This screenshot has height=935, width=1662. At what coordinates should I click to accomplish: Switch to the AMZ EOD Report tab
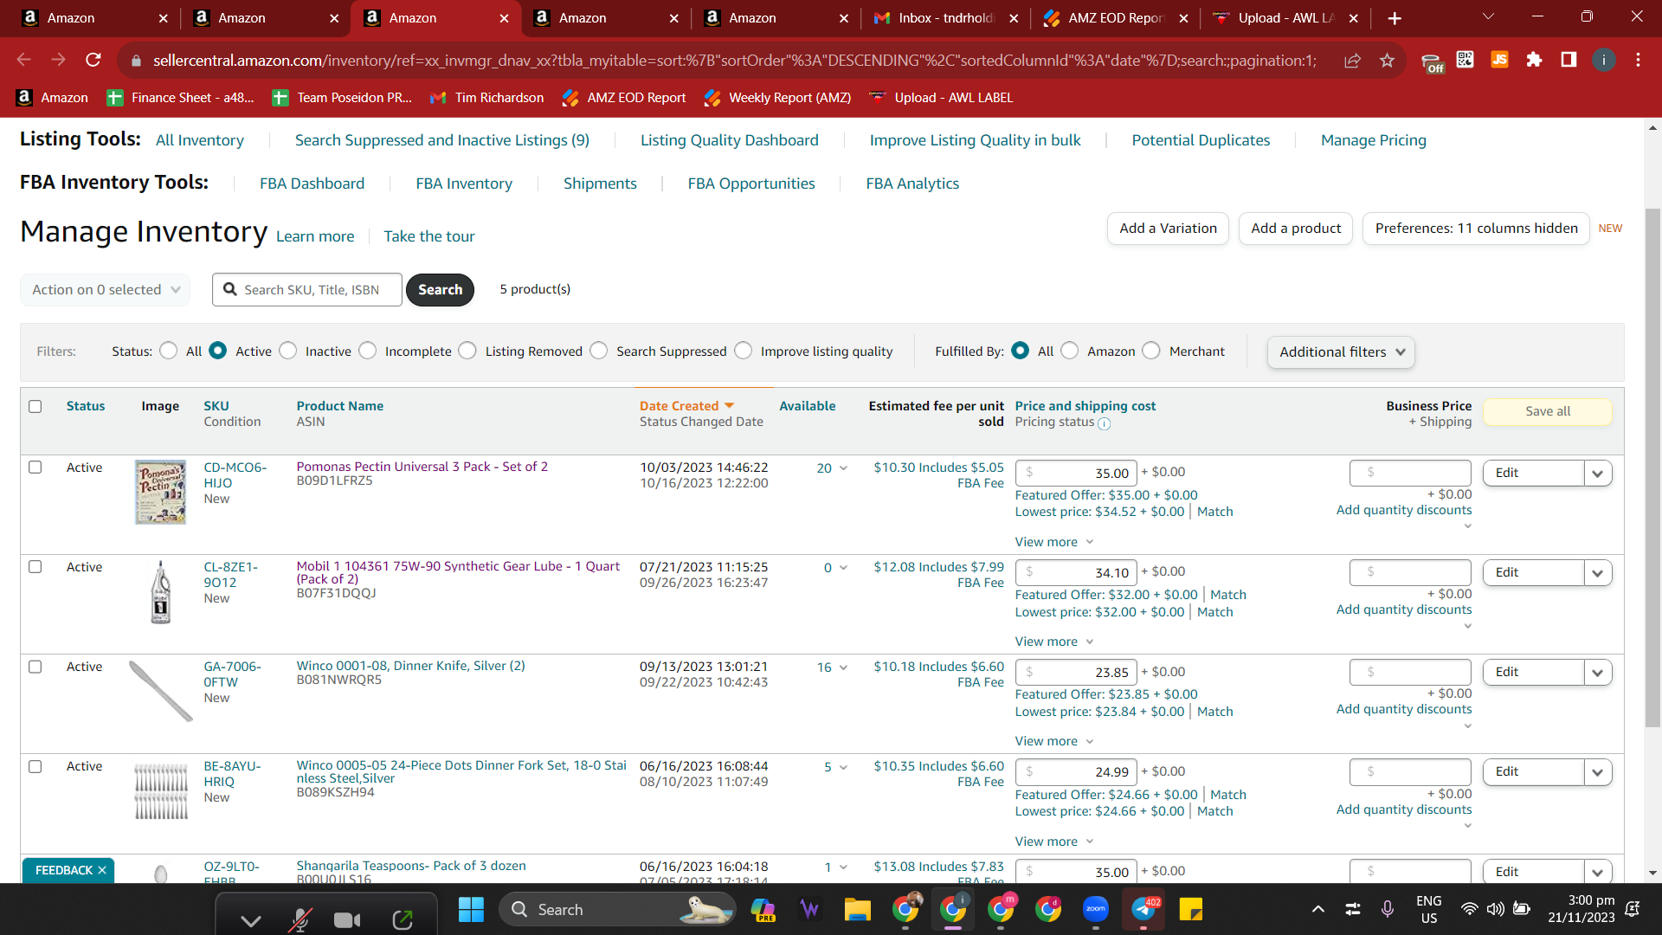click(x=1116, y=18)
